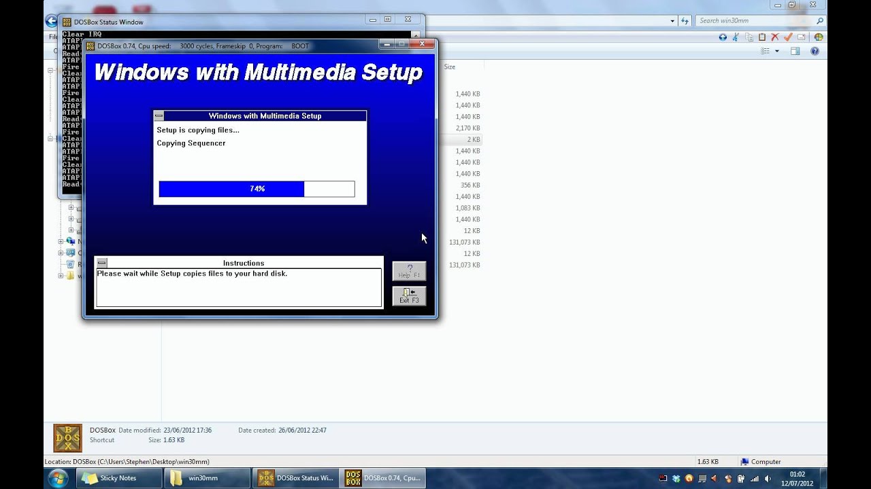Open Sticky Notes from taskbar
This screenshot has height=489, width=871.
pos(120,478)
